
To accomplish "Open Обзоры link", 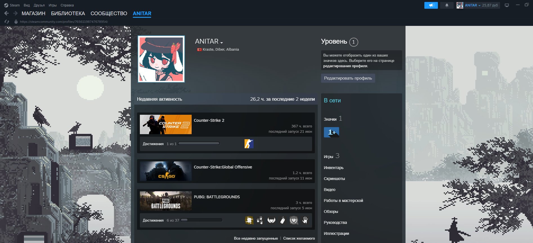I will tap(331, 211).
